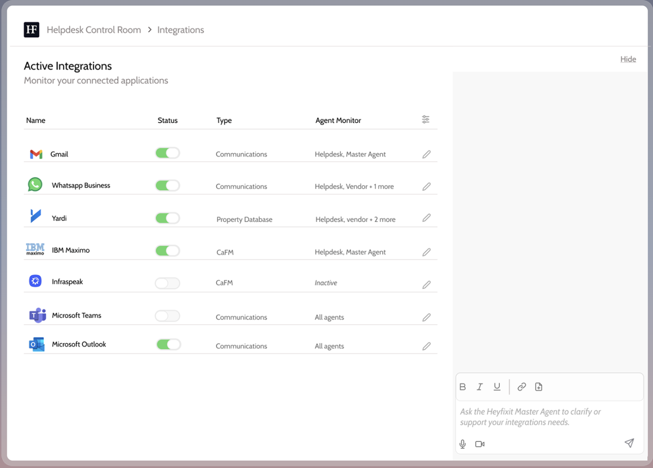This screenshot has height=468, width=653.
Task: Click "Helpdesk, vendor + 2 more" cell
Action: [x=355, y=219]
